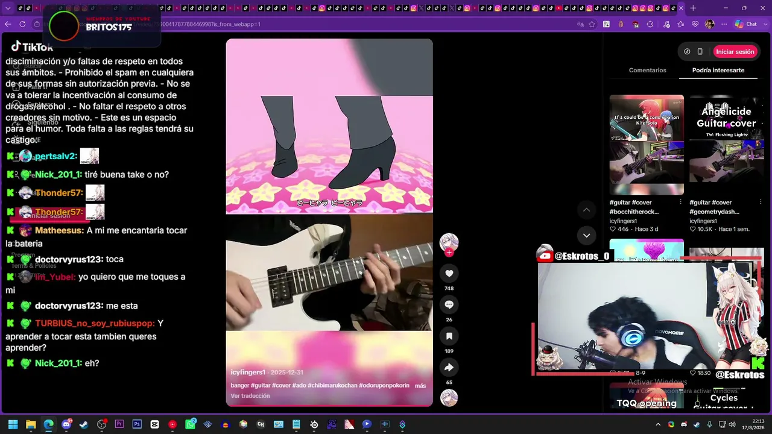
Task: Open the comments on the video
Action: [449, 304]
